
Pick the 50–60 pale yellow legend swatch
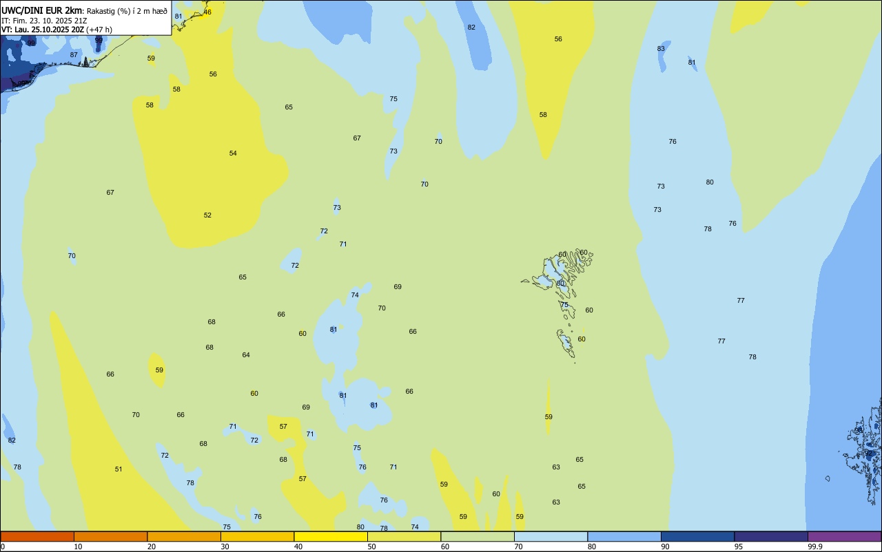point(404,536)
